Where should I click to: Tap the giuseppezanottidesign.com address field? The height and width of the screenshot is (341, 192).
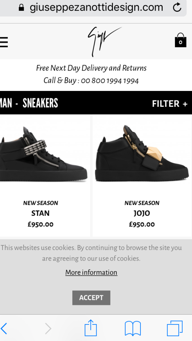(x=96, y=8)
